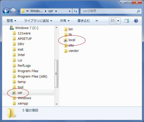Click the folder icon beside temp
This screenshot has height=122, width=144.
pos(14,82)
